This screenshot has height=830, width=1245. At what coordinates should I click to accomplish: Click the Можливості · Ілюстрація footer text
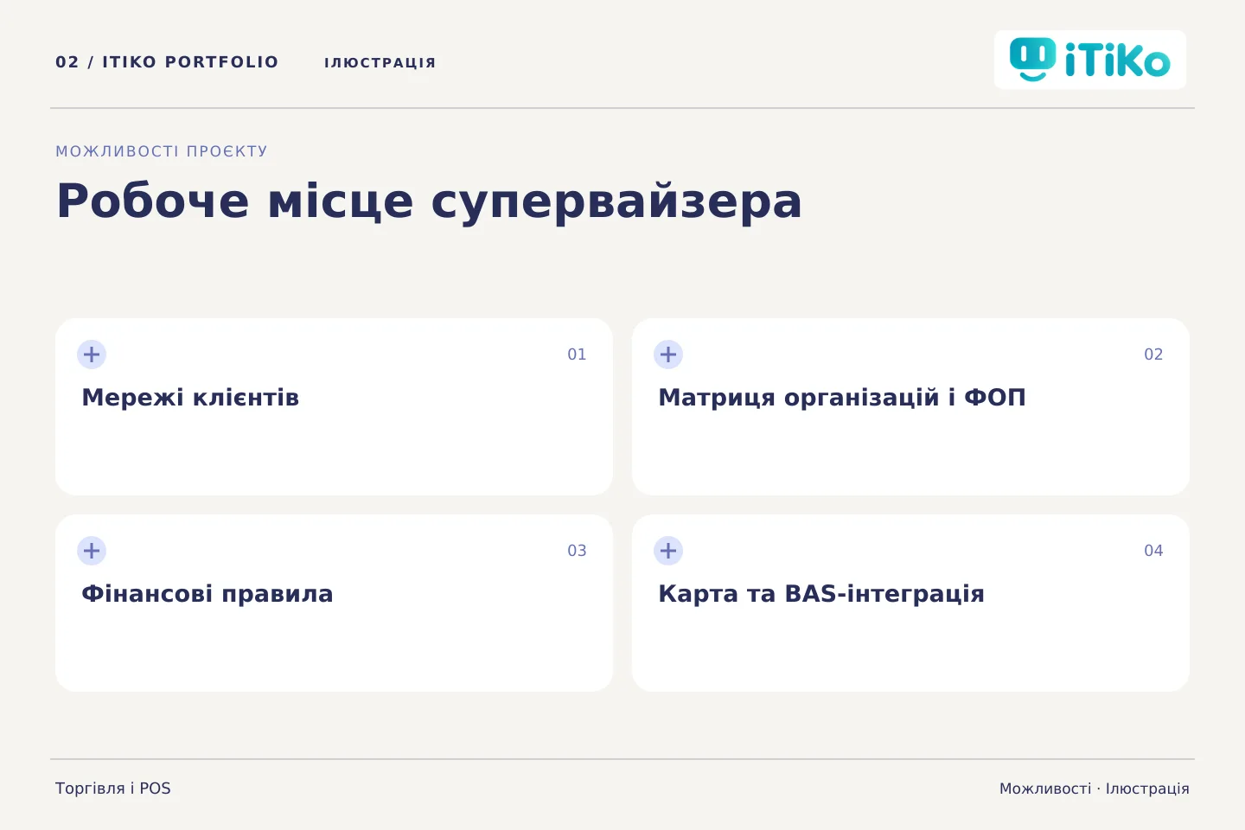pos(1095,788)
